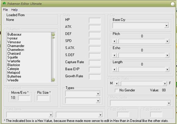Click the Pitch slider left arrow
177x124 pixels.
point(114,41)
